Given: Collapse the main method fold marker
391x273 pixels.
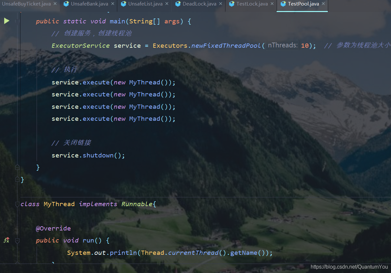Looking at the screenshot, I should point(17,21).
